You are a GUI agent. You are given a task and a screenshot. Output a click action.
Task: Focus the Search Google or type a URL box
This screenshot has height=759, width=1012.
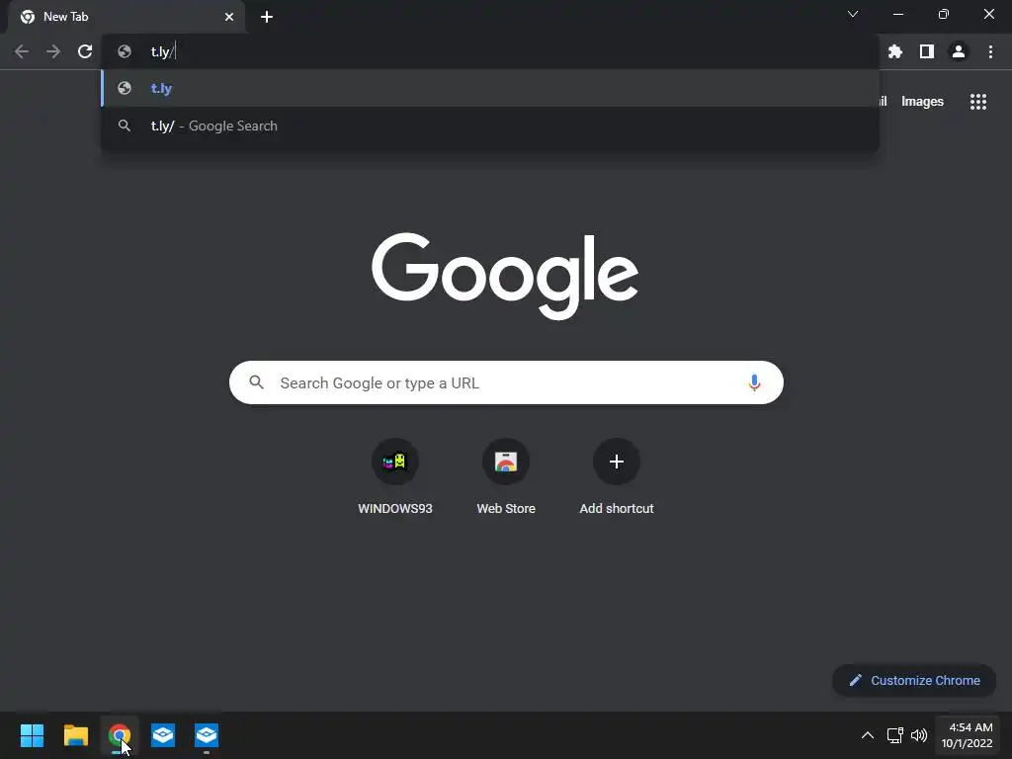pos(506,382)
